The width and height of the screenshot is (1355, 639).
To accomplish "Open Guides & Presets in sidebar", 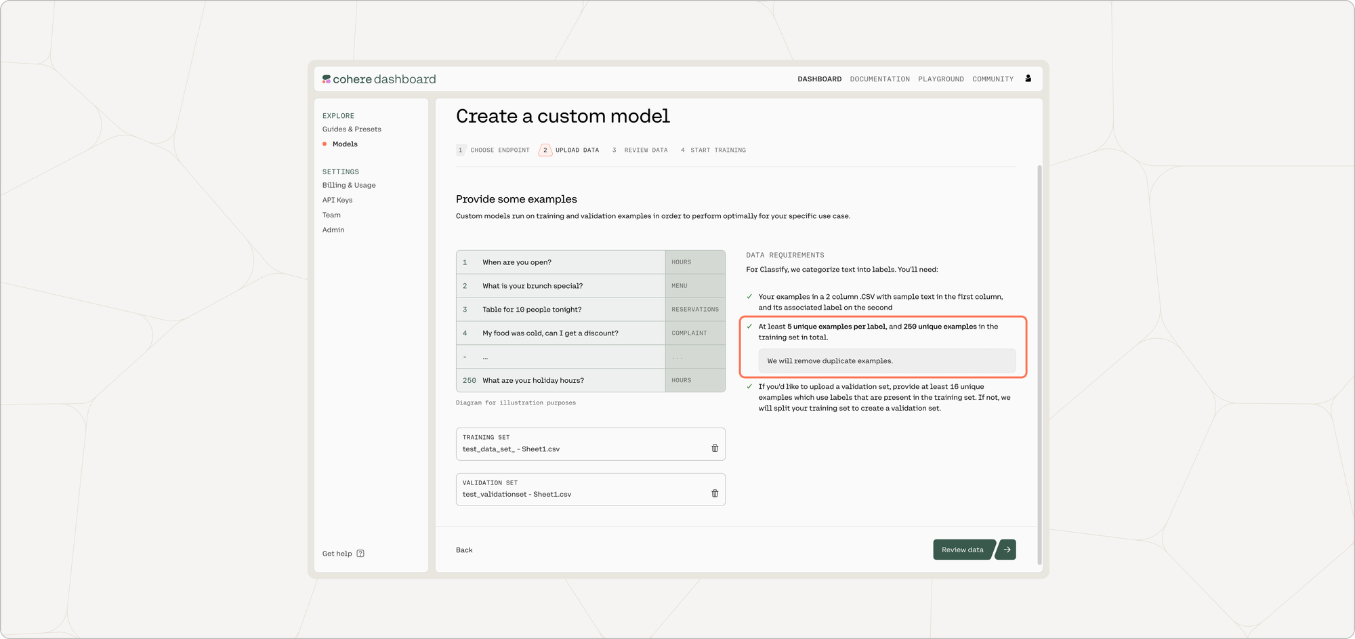I will [352, 129].
